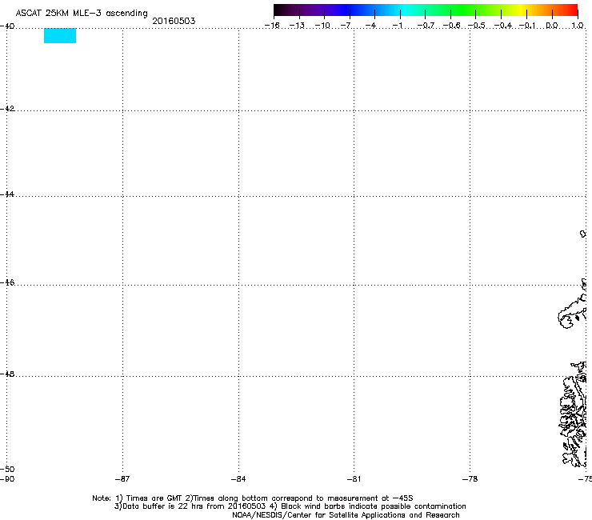Viewport: 592px width, 520px height.
Task: Click the color scale label -0.6
Action: pos(451,26)
